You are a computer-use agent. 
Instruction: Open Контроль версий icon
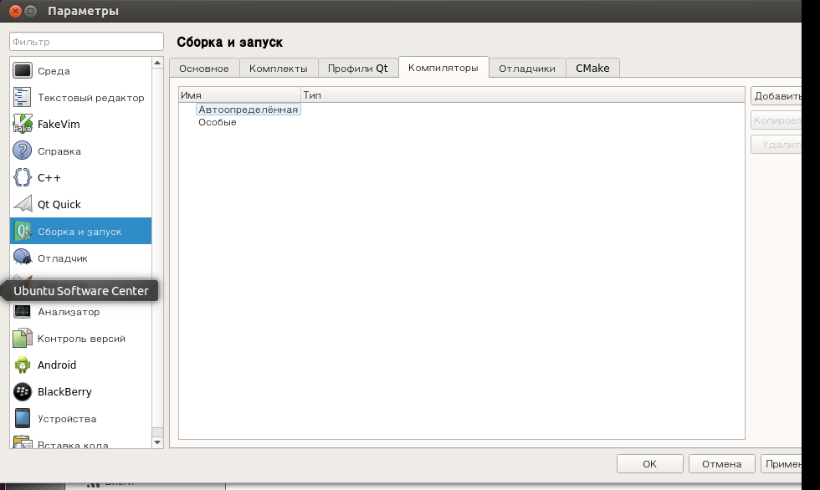click(x=23, y=338)
